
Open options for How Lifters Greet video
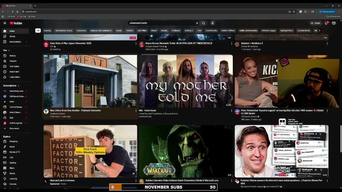click(136, 111)
